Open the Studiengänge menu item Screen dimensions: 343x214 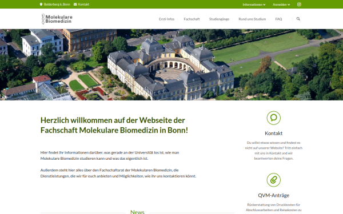click(x=219, y=19)
